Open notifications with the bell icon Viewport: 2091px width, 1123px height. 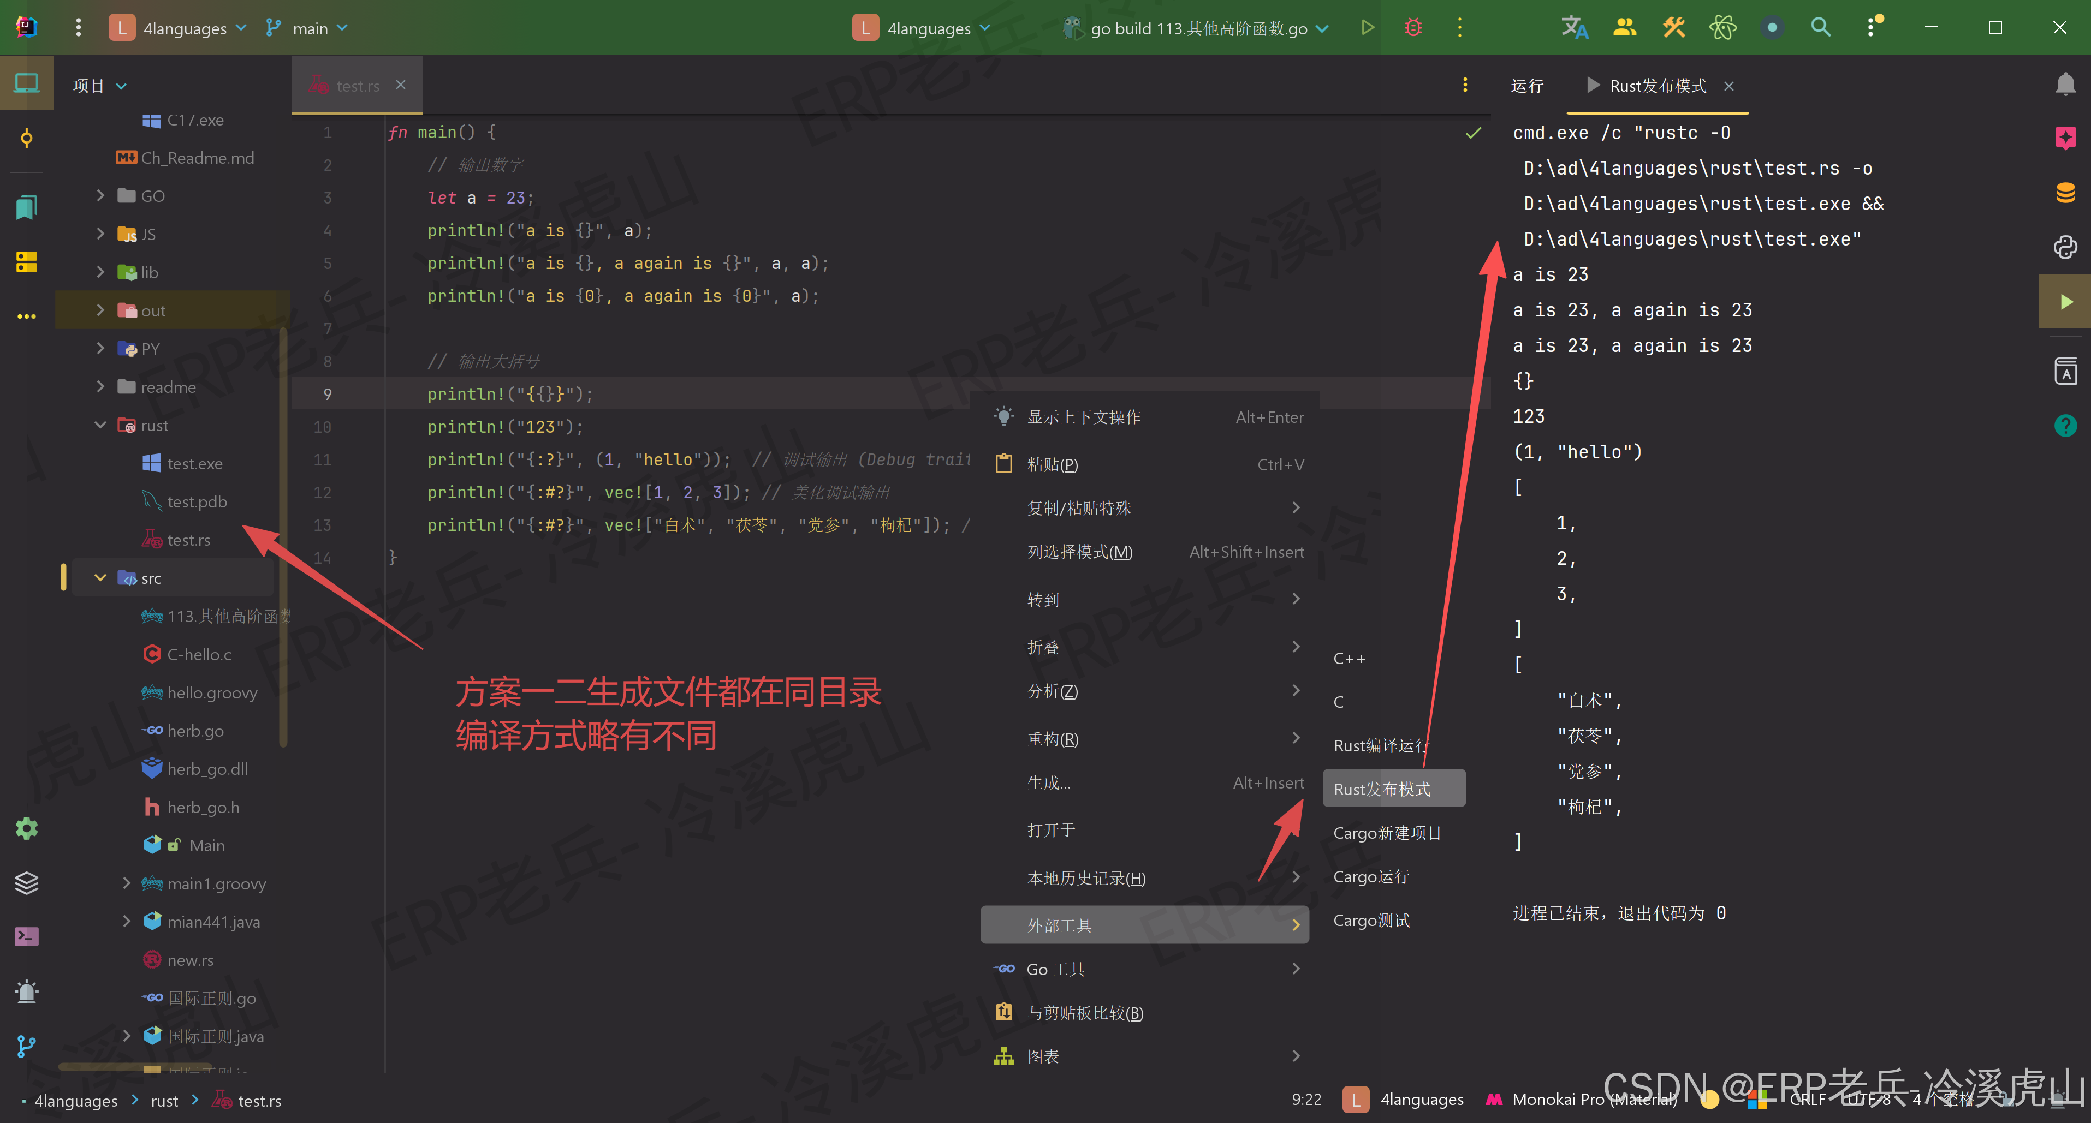[2066, 83]
